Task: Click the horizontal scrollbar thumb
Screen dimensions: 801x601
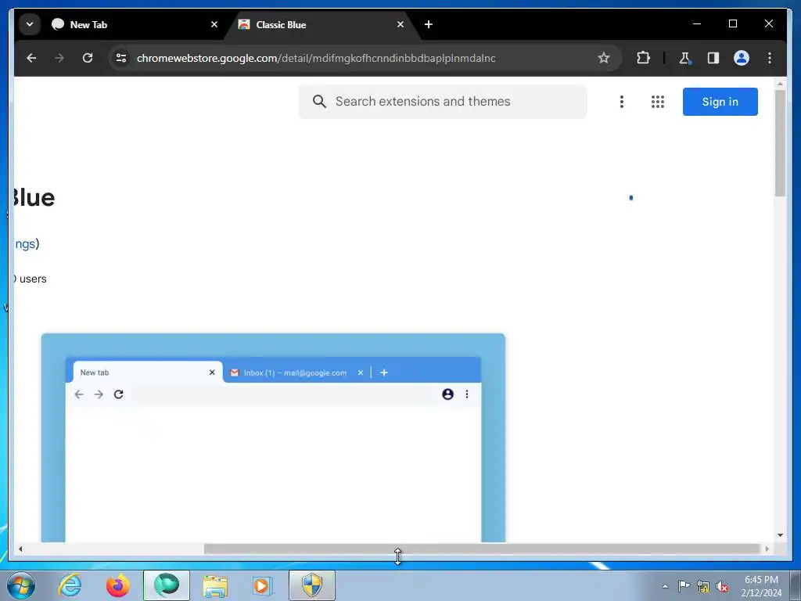Action: (482, 549)
